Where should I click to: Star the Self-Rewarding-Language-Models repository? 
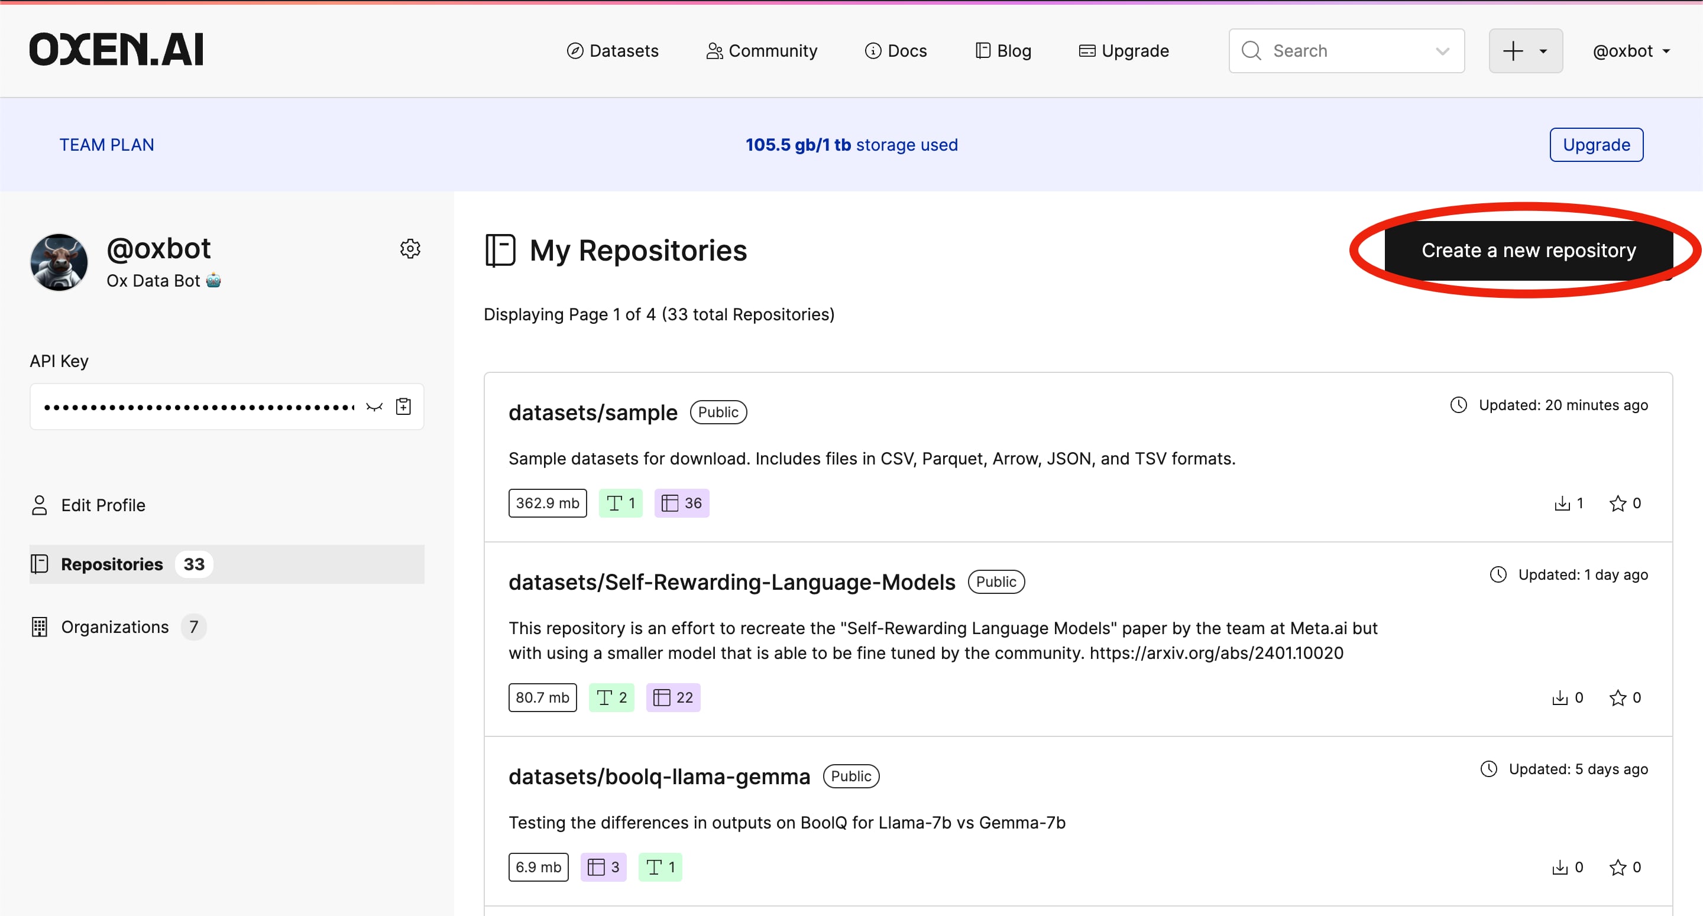(x=1617, y=698)
